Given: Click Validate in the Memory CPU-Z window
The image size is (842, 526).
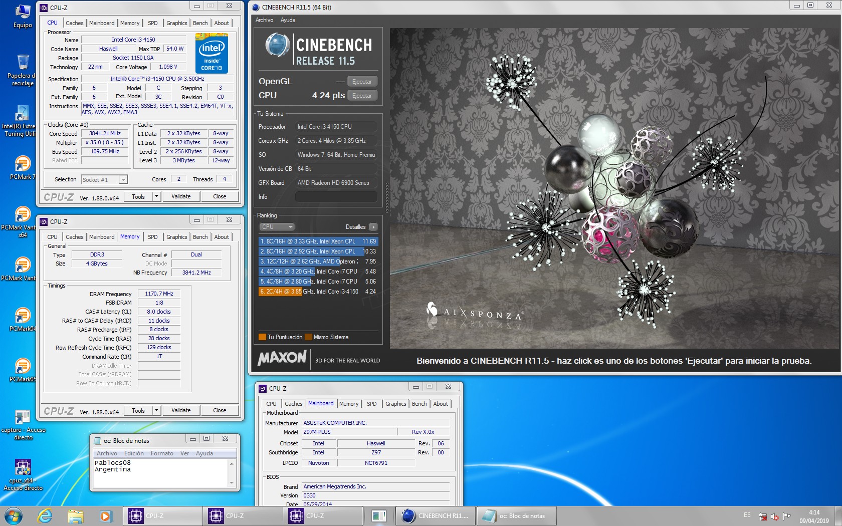Looking at the screenshot, I should click(181, 410).
